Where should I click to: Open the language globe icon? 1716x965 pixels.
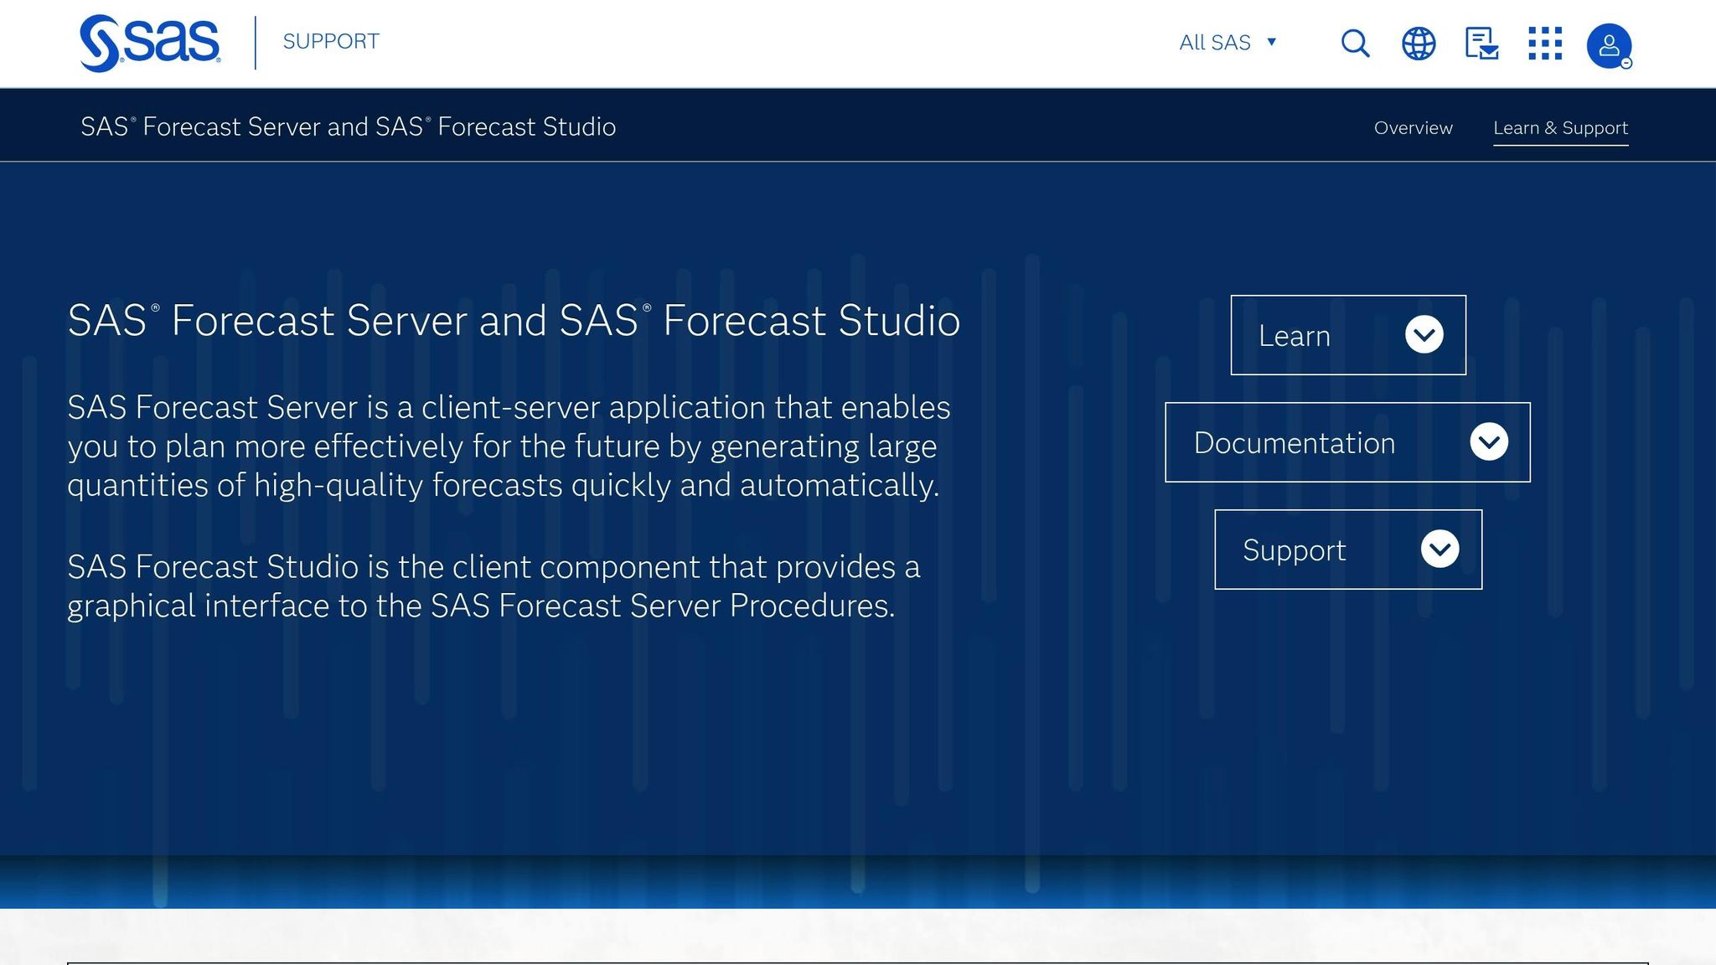click(1418, 43)
